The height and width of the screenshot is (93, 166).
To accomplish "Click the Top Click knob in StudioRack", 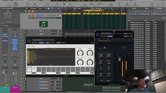I will 101,57.
